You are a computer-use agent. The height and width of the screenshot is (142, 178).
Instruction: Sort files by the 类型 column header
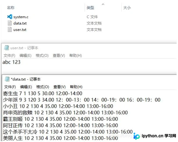[90, 8]
